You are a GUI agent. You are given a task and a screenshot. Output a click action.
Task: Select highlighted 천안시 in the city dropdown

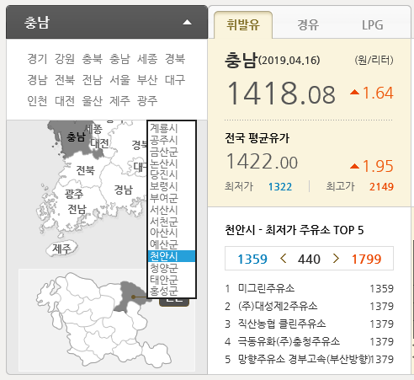click(x=172, y=256)
